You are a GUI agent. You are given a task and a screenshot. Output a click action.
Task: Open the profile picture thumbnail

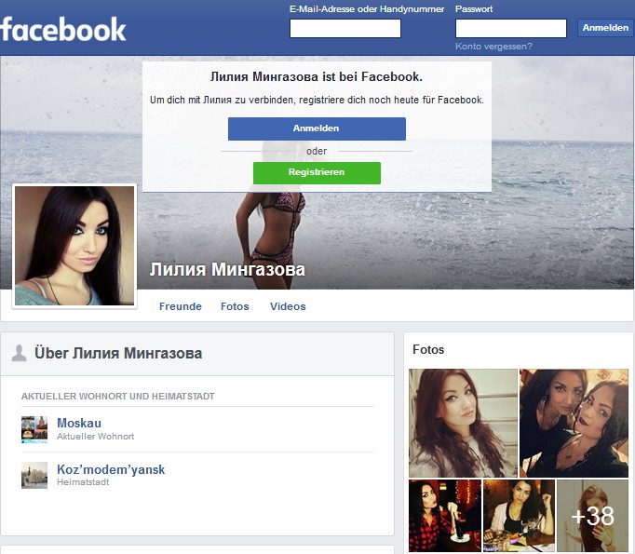[74, 246]
